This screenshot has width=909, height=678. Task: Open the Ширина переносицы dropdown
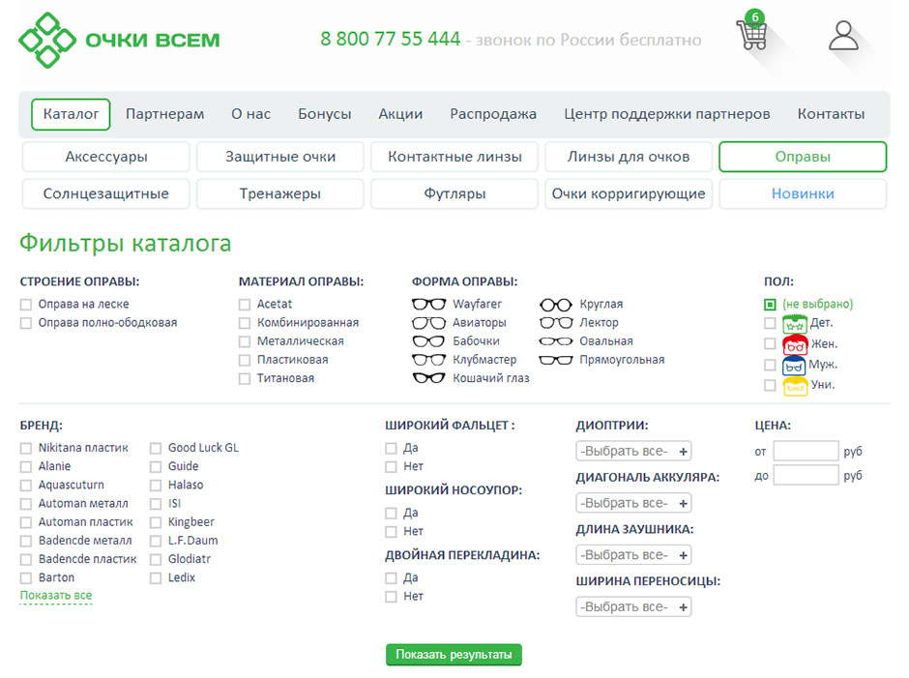point(633,607)
